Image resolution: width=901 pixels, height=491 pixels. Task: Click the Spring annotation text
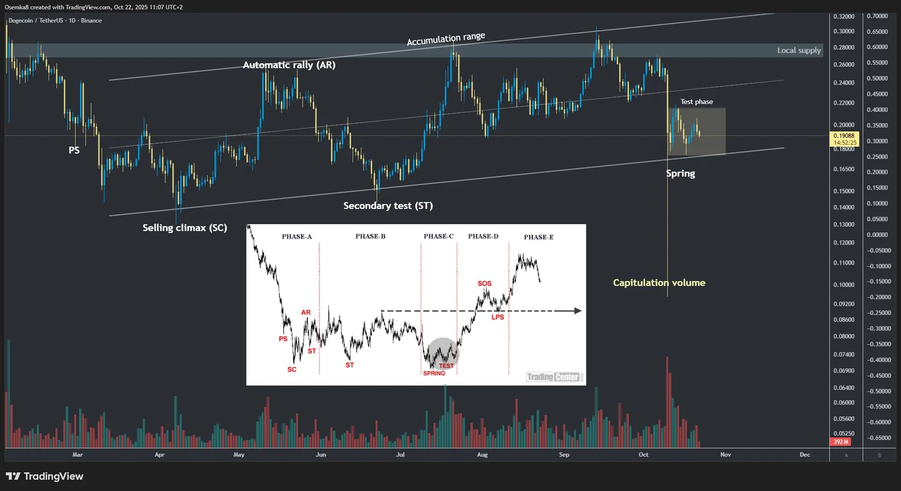(680, 173)
